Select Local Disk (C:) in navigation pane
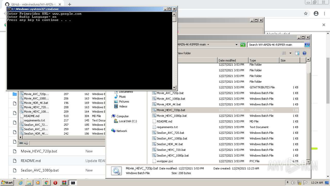This screenshot has height=186, width=330. tap(128, 121)
